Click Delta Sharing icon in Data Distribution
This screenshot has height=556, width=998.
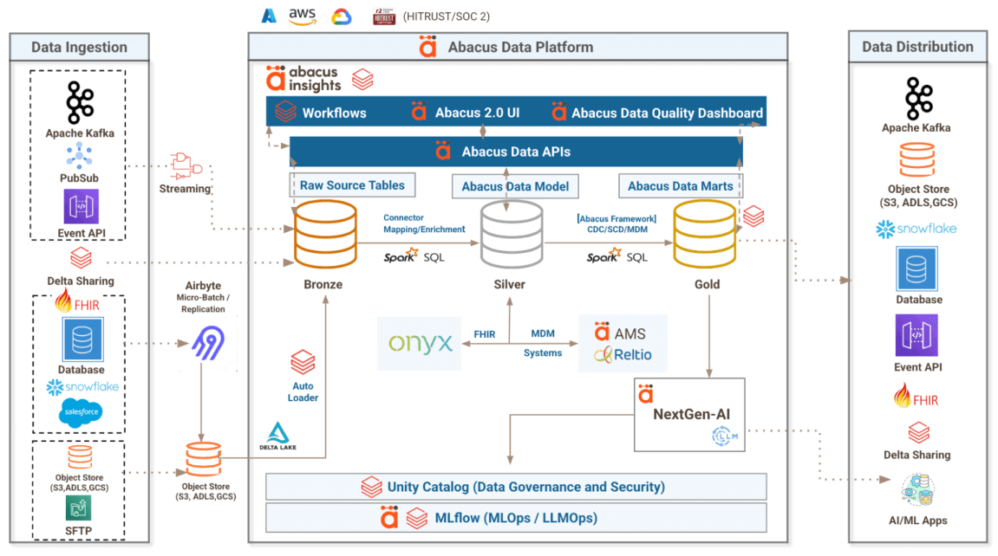[918, 433]
